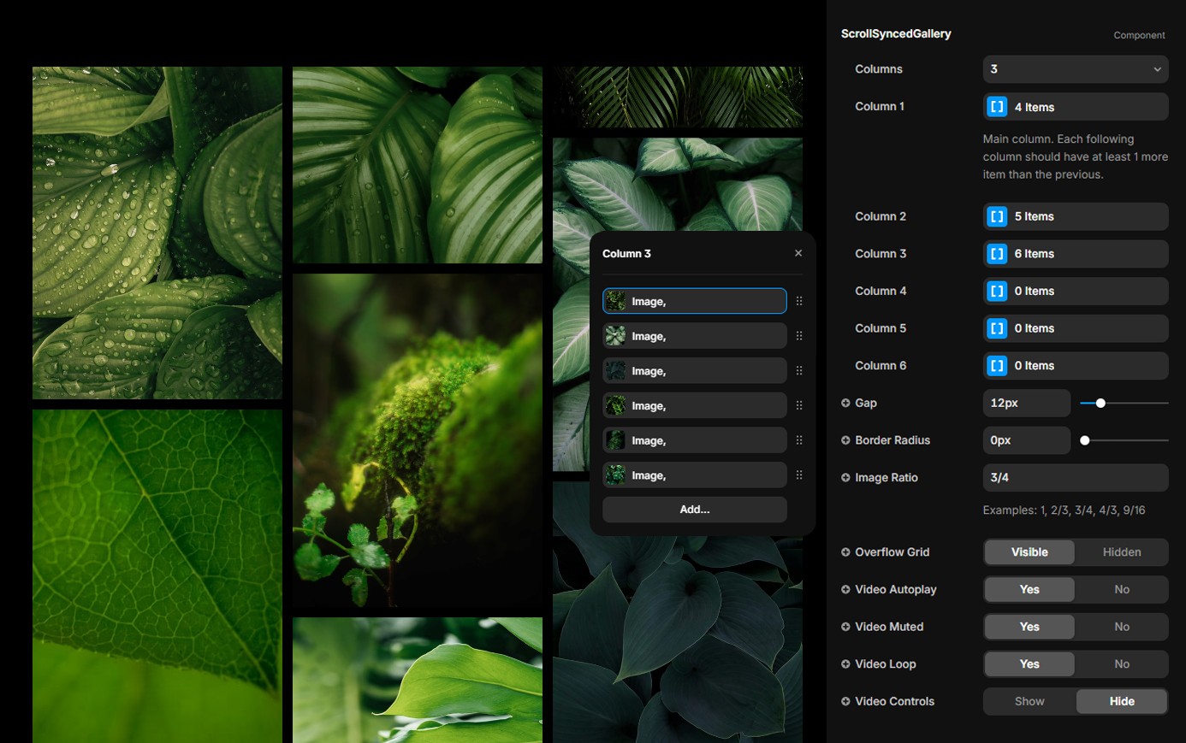Click the plus icon beside Video Loop
Viewport: 1186px width, 743px height.
(845, 664)
